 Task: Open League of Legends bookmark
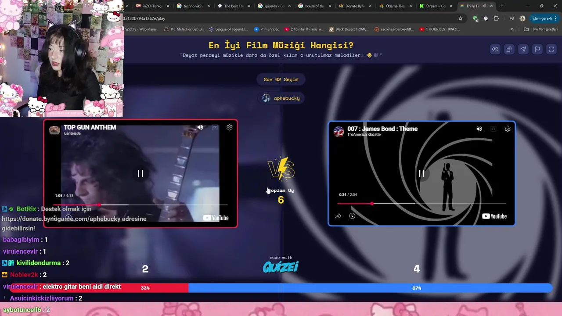[x=228, y=29]
